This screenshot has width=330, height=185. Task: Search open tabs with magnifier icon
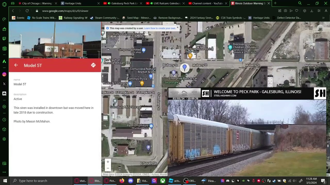click(300, 3)
